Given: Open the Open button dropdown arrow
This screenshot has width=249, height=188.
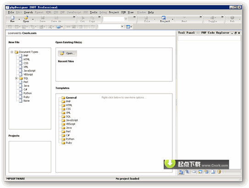Looking at the screenshot, I should coord(33,19).
